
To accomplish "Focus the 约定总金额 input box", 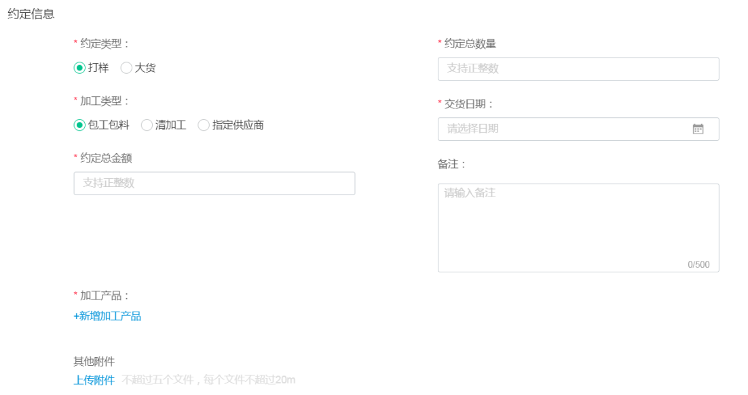I will (214, 183).
